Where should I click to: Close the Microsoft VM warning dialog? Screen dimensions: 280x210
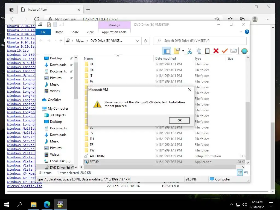click(x=190, y=90)
